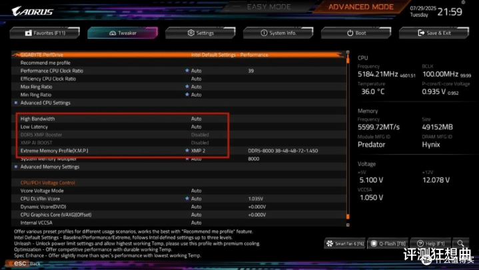
Task: Expand Advanced Memory Settings submenu
Action: 50,167
